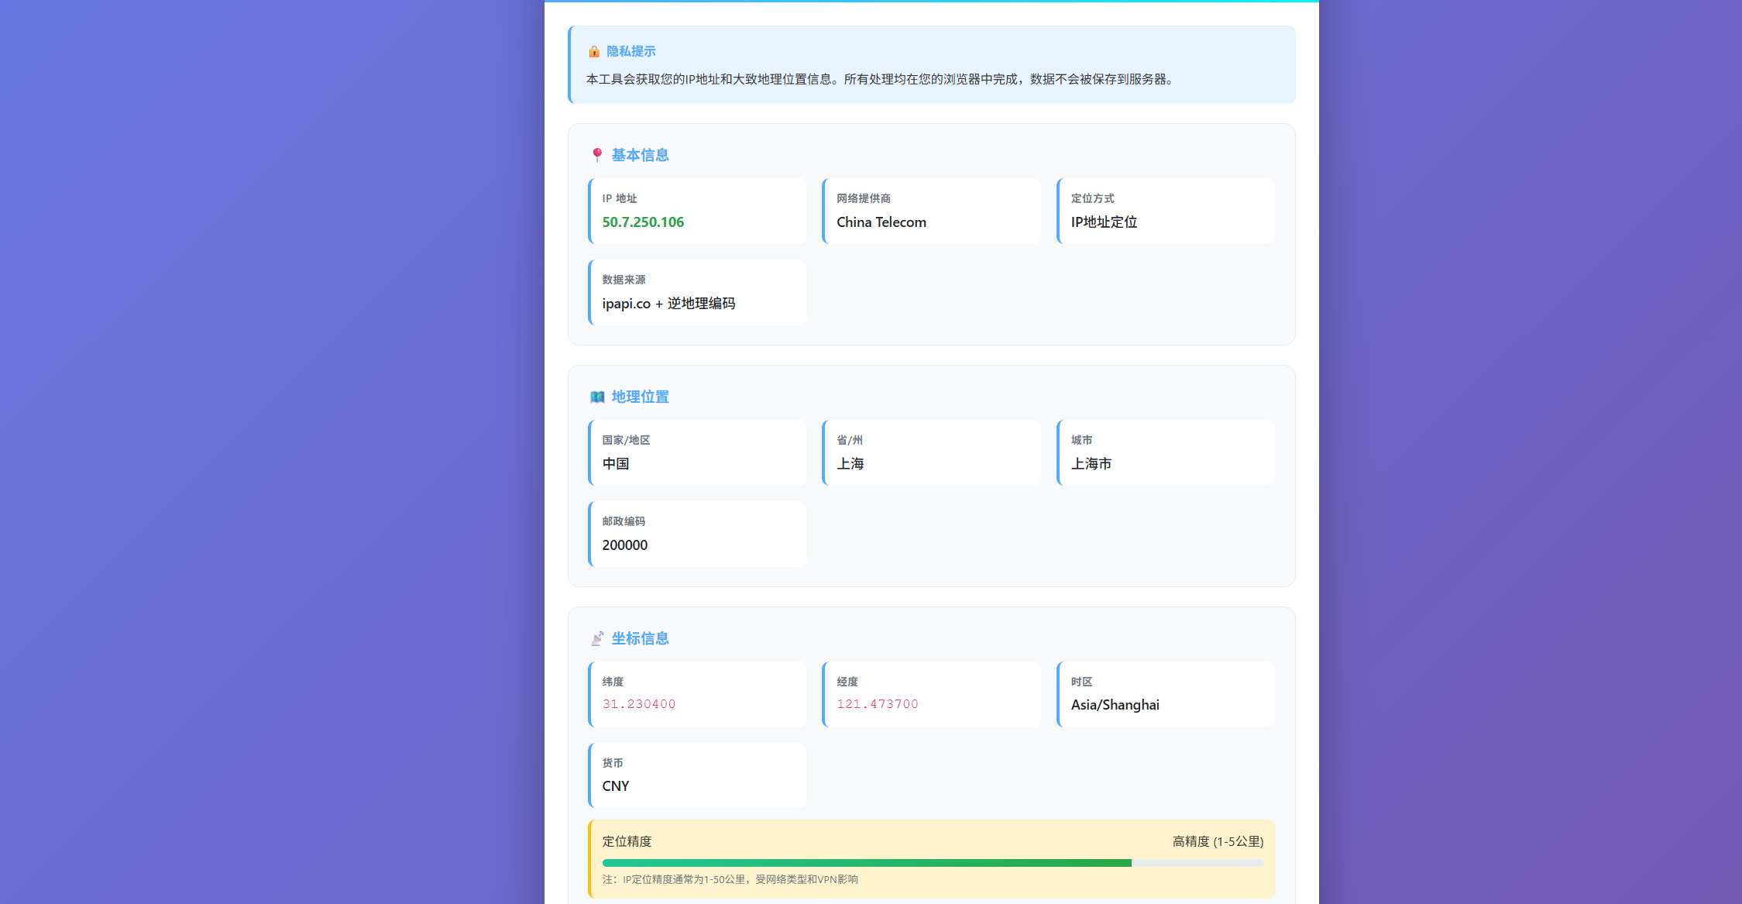The image size is (1742, 904).
Task: Click the postal code 200000 value
Action: [624, 545]
